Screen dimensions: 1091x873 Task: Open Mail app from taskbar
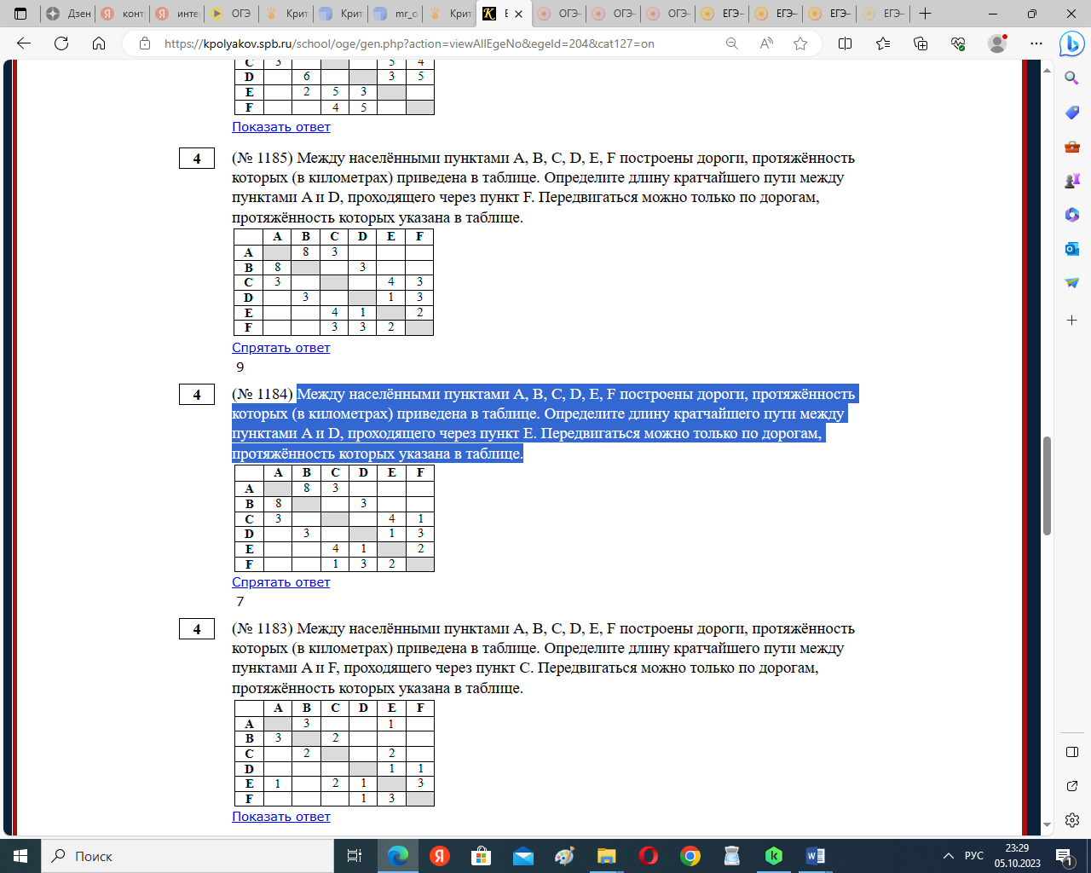point(523,856)
